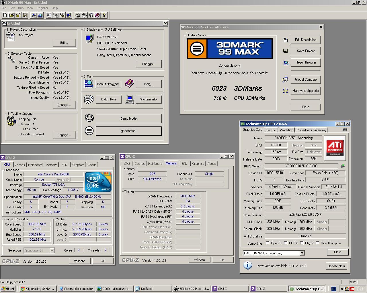The width and height of the screenshot is (367, 293).
Task: Click the Open project folder toolbar icon
Action: tap(11, 15)
